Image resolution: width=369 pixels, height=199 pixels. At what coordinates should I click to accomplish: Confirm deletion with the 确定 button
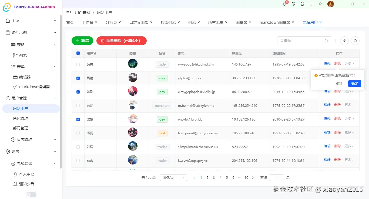click(354, 84)
